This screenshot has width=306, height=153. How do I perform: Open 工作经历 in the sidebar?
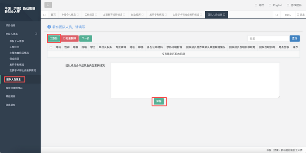pos(15,47)
